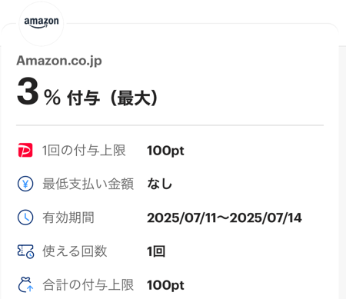
Task: Click the red PayPay icon
Action: tap(25, 150)
